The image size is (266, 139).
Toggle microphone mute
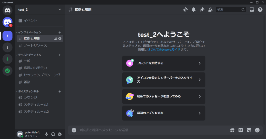pos(46,134)
